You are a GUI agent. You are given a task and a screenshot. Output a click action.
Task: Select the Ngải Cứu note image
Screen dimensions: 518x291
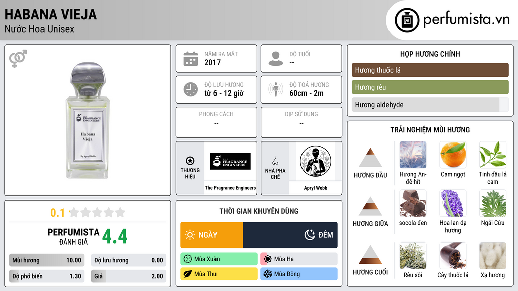coord(493,203)
